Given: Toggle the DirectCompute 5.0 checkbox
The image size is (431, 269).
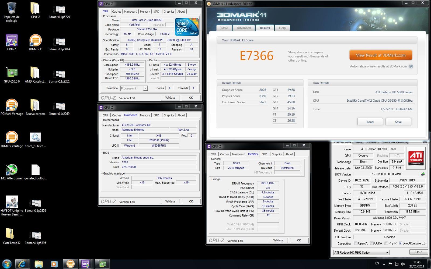Looking at the screenshot, I should tap(400, 243).
